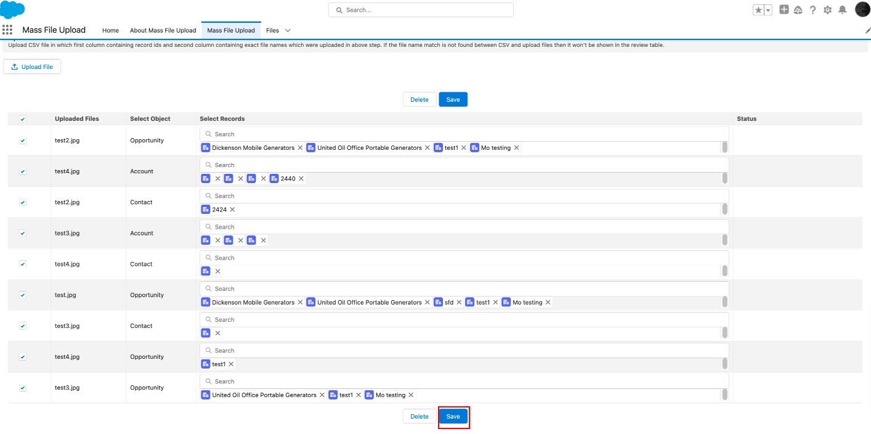
Task: Click the Salesforce cloud logo
Action: pyautogui.click(x=12, y=10)
